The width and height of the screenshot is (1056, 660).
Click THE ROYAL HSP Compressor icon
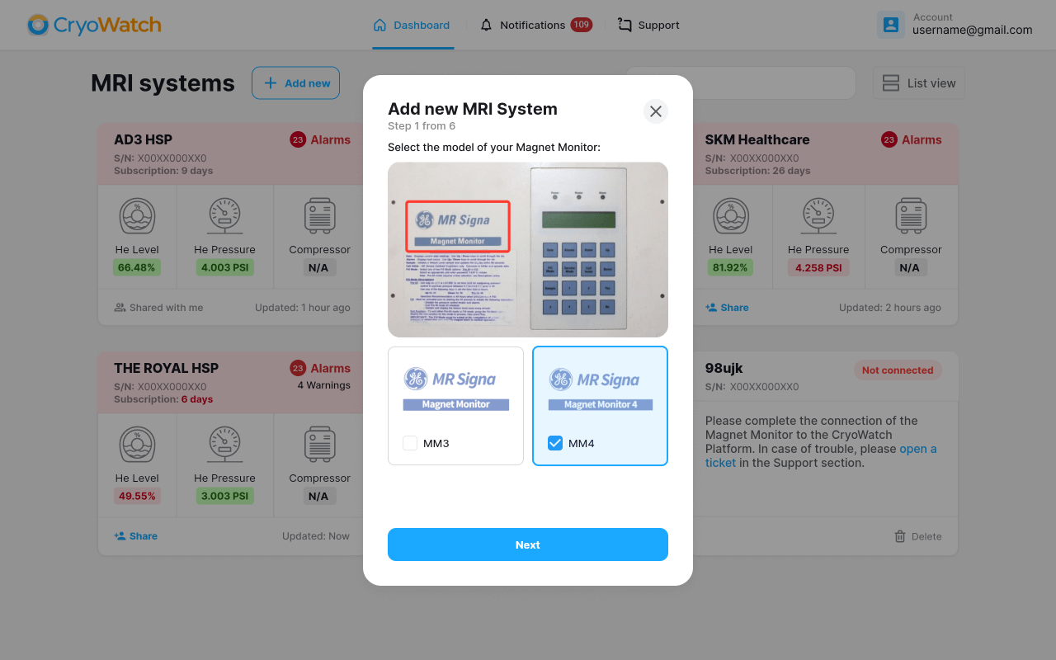(320, 445)
